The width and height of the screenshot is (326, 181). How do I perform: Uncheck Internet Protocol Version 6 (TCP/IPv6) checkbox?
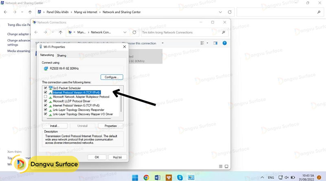coord(45,105)
